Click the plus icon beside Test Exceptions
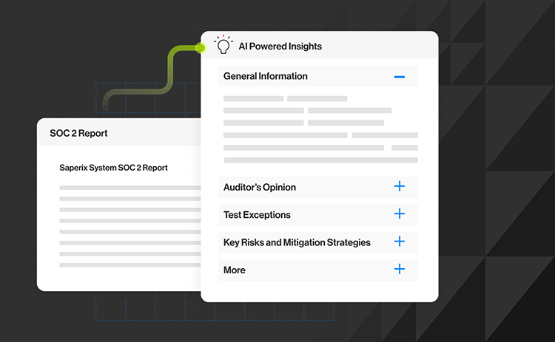Screen dimensions: 555x342 click(x=399, y=214)
